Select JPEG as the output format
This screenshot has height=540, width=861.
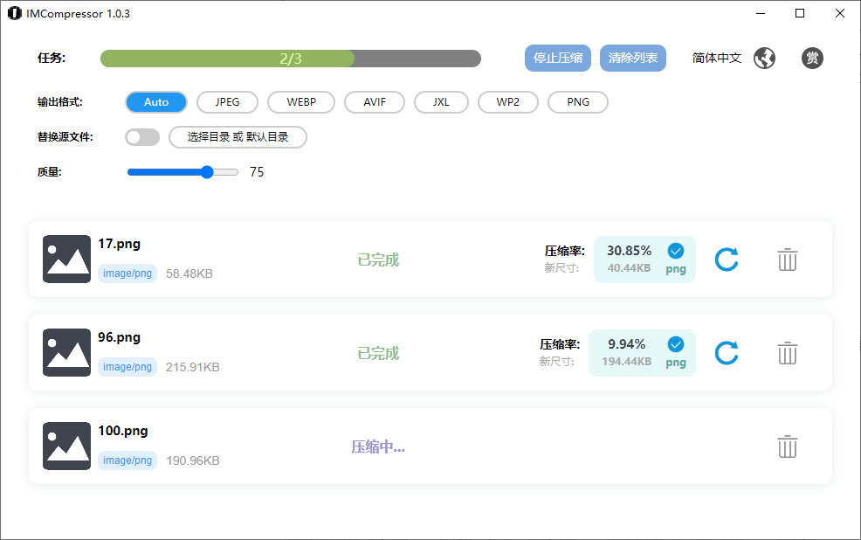[227, 101]
